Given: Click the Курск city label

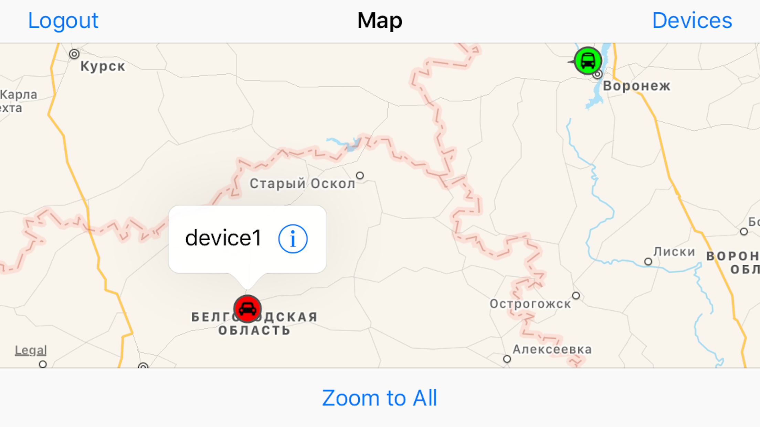Looking at the screenshot, I should click(x=103, y=66).
